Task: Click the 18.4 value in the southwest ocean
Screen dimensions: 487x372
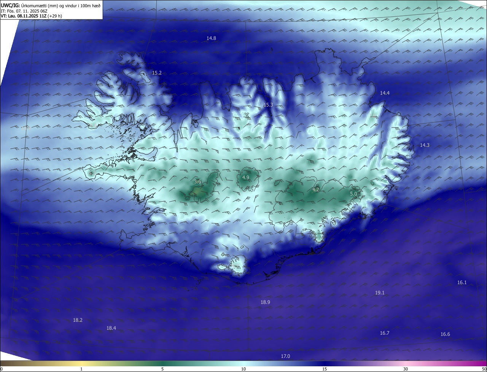Action: (x=111, y=328)
